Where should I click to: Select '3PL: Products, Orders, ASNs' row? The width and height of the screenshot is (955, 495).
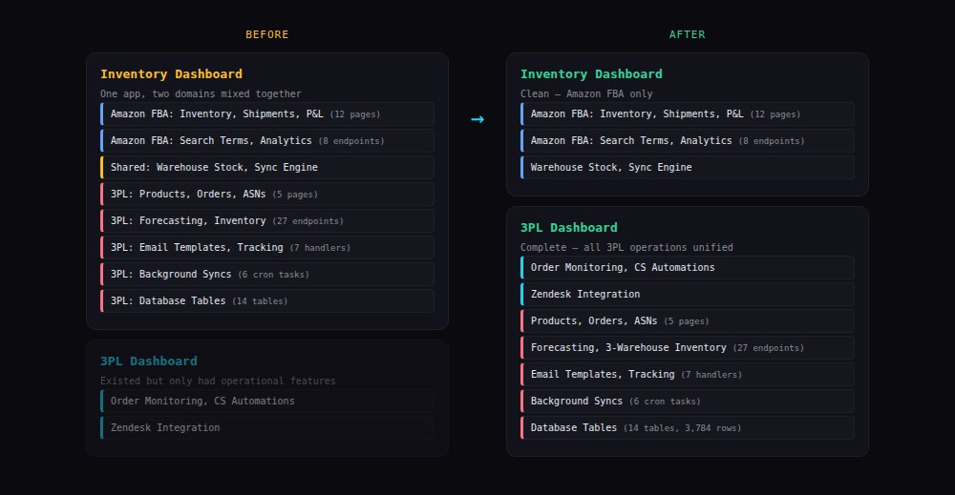(267, 194)
